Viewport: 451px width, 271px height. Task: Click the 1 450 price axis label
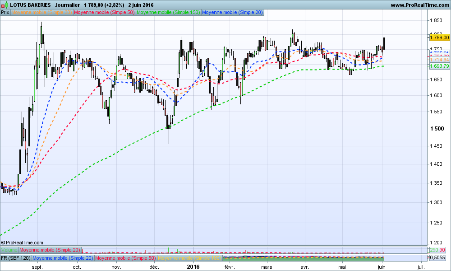click(x=436, y=146)
